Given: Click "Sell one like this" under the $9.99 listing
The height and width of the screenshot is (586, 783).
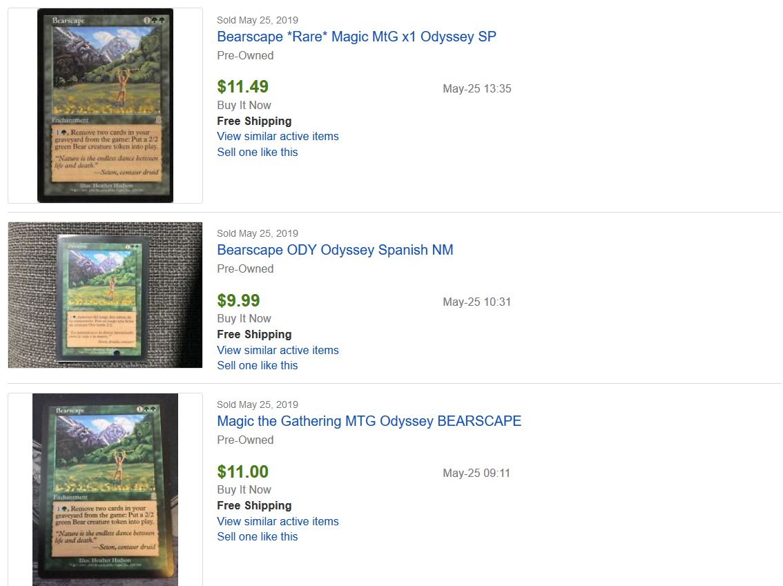Looking at the screenshot, I should tap(258, 365).
